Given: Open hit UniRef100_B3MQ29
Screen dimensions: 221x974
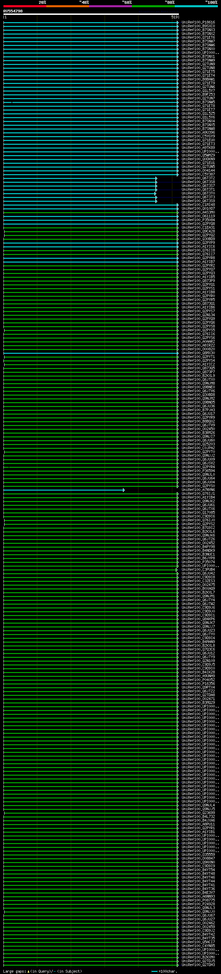Looking at the screenshot, I should (198, 703).
